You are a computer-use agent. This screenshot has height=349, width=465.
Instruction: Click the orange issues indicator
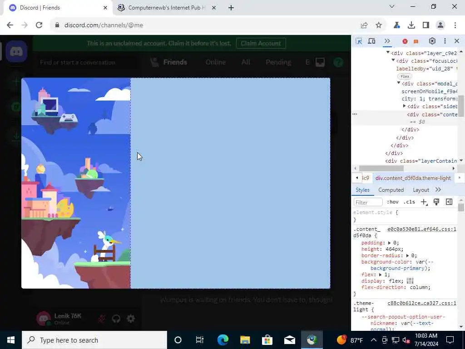pyautogui.click(x=416, y=41)
